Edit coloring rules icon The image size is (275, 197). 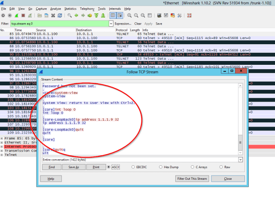click(x=173, y=15)
